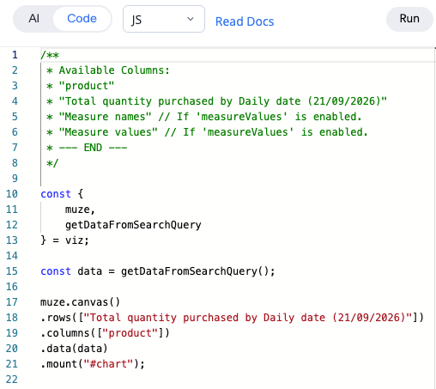
Task: Click the "const {" line
Action: tap(62, 194)
